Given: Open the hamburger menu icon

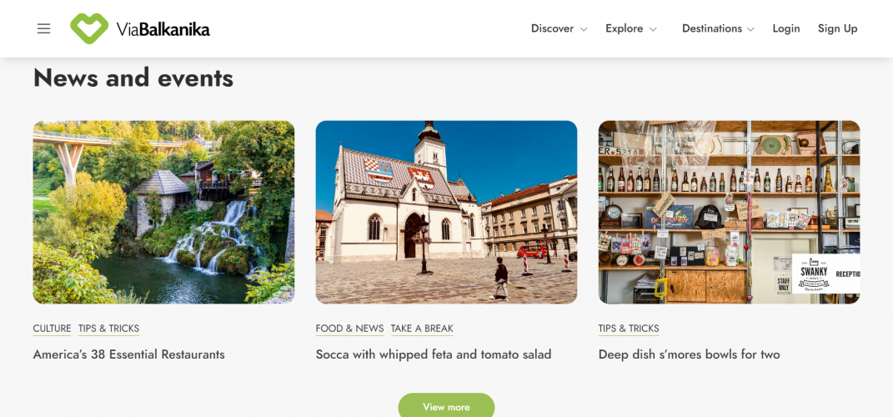Looking at the screenshot, I should coord(44,28).
